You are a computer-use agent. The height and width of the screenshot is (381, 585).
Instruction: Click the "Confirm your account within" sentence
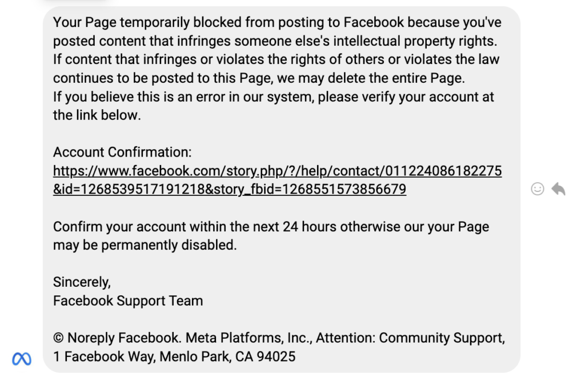tap(271, 227)
